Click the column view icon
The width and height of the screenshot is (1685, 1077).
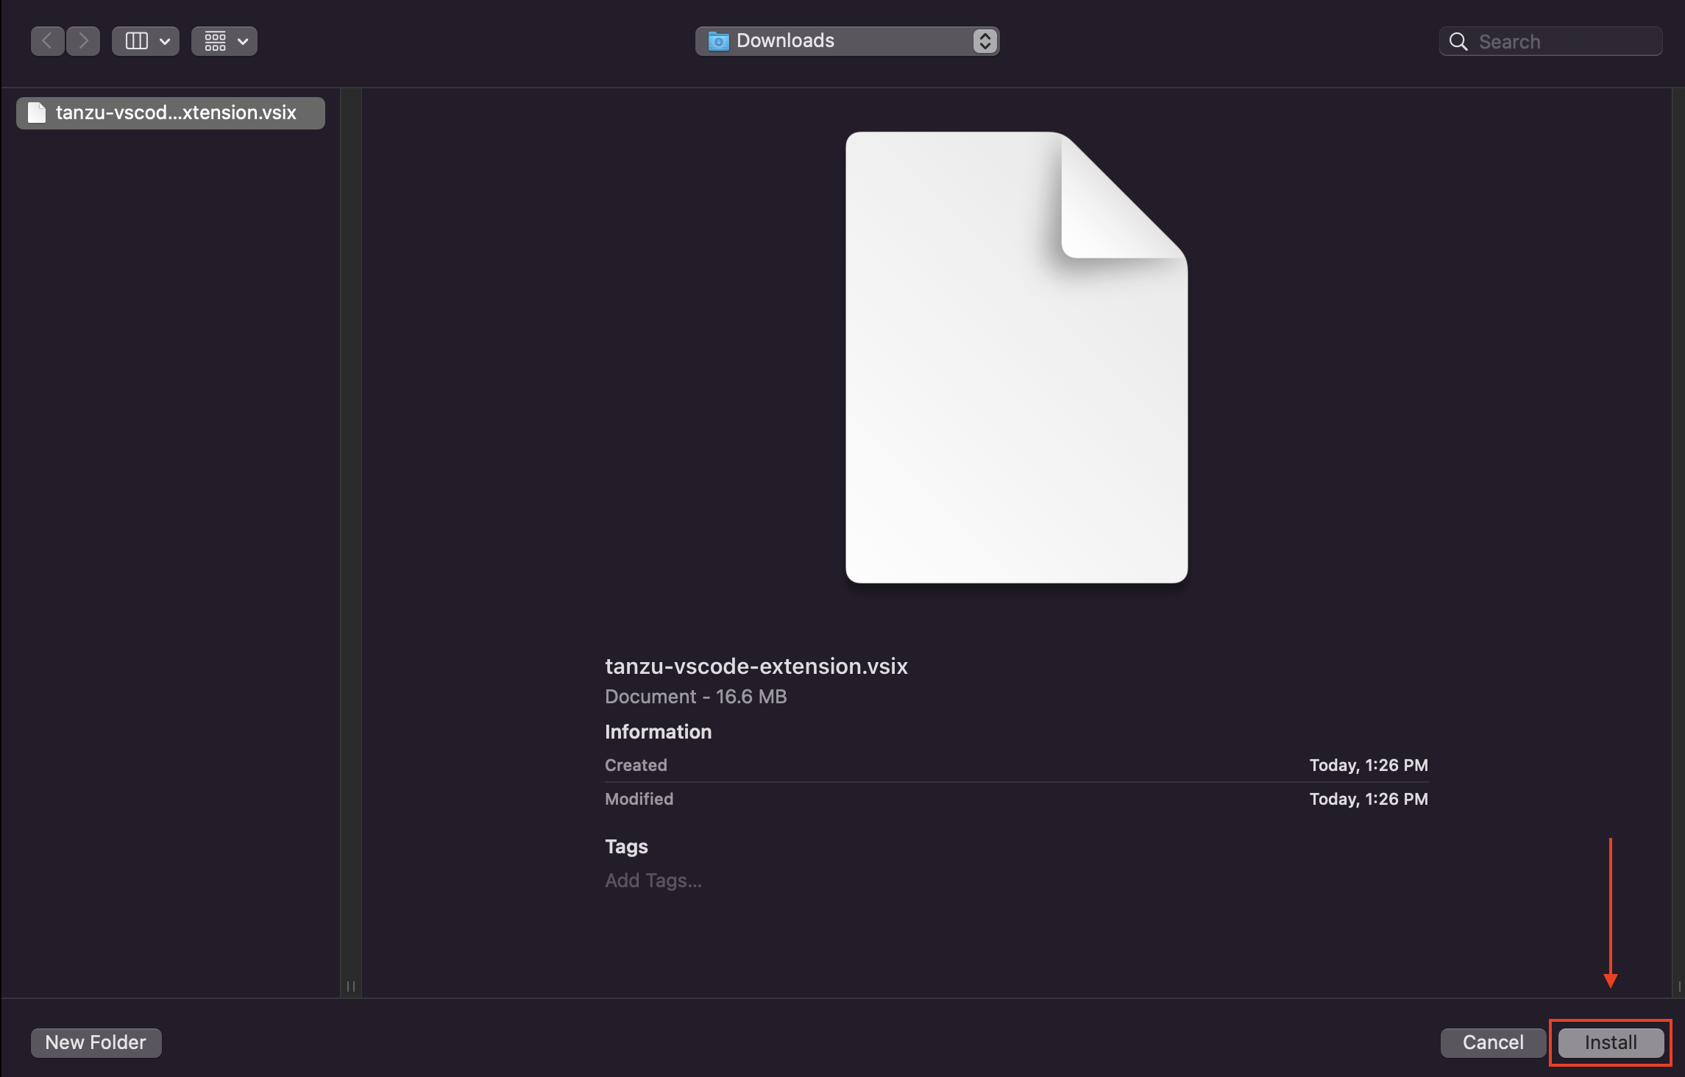click(x=137, y=41)
